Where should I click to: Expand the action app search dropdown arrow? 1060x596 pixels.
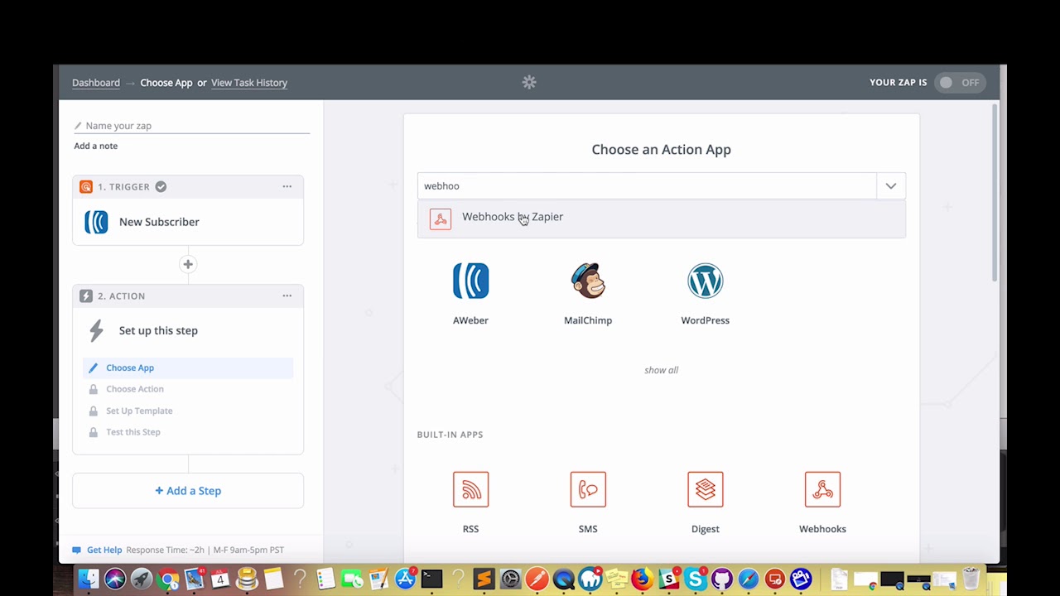[891, 186]
